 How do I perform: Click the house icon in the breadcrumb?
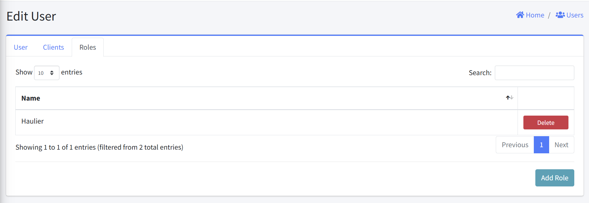520,15
